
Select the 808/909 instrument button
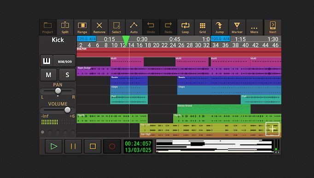coord(64,61)
